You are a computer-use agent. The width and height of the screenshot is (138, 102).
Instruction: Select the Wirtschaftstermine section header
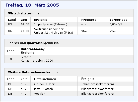point(24,13)
